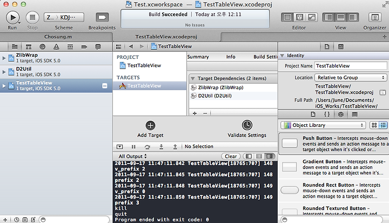The image size is (389, 223).
Task: Add a target dependency with plus
Action: 194,113
